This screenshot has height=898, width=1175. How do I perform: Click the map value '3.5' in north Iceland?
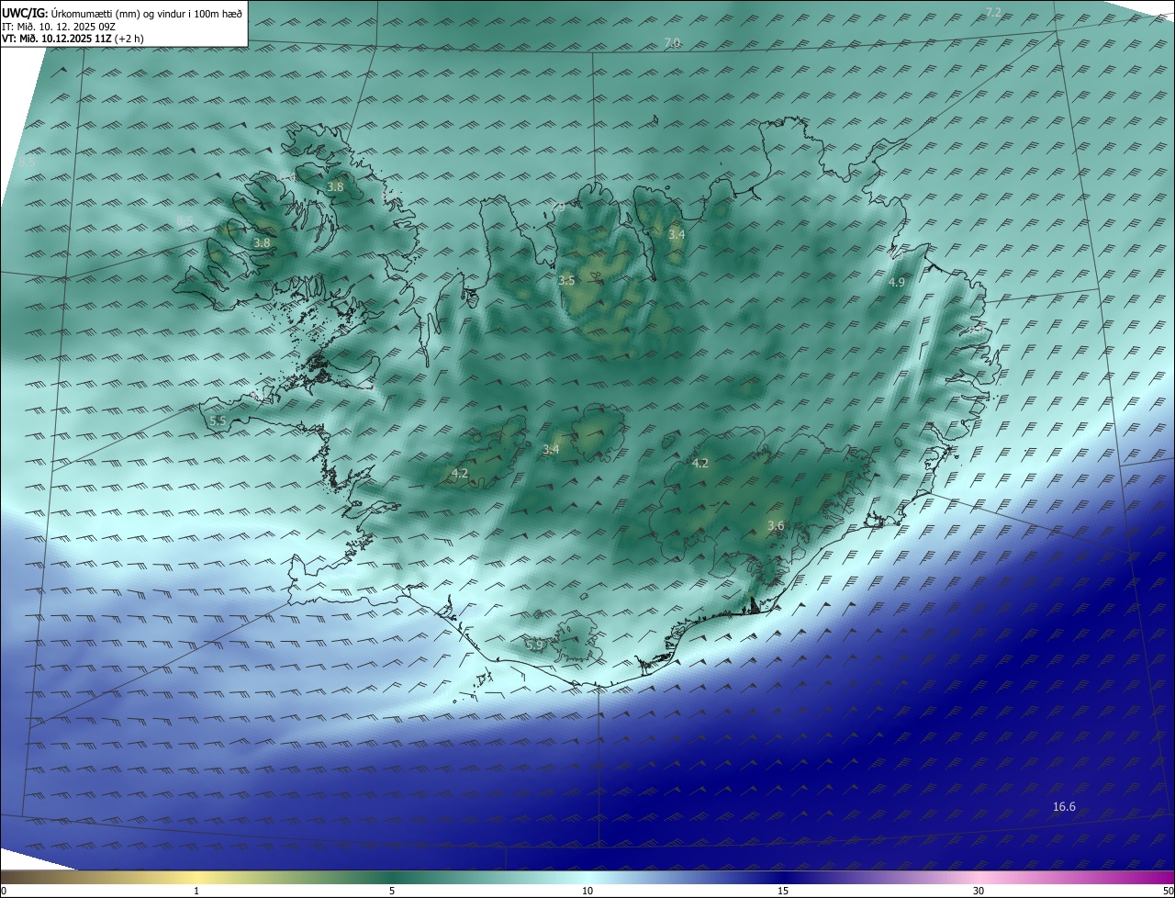[566, 281]
